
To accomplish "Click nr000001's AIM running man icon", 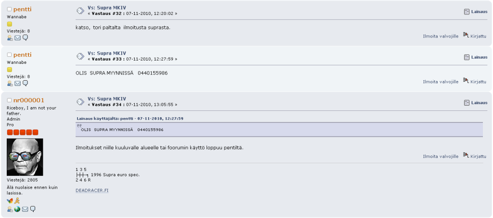I will 17,201.
